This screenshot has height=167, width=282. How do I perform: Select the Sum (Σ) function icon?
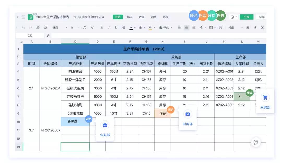[262, 27]
